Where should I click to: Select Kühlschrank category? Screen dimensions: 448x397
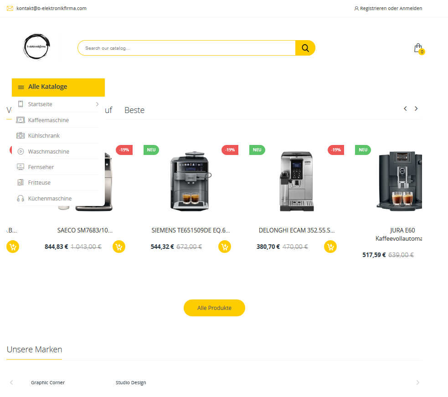(44, 135)
